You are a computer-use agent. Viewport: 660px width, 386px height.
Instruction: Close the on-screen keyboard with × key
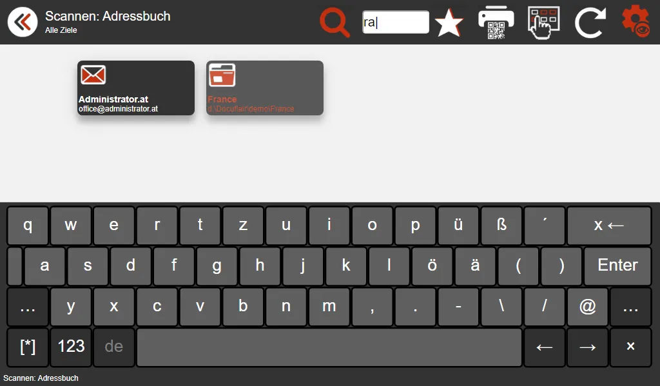630,347
